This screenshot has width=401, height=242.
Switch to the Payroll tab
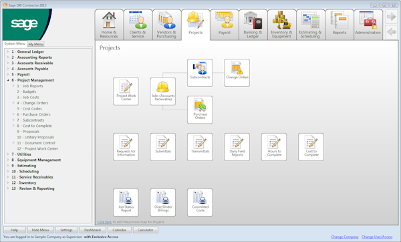225,25
